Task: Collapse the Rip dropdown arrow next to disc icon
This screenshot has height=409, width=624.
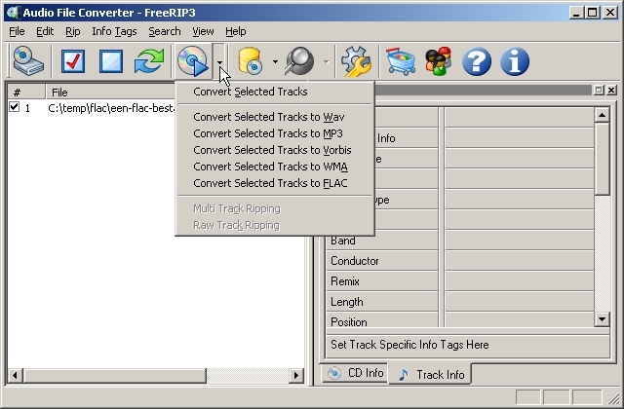Action: point(219,61)
